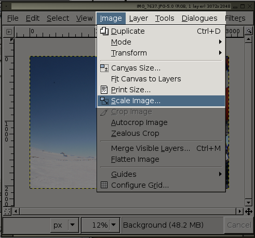Screen dimensions: 255x238
Task: Click the horizontal scrollbar left arrow
Action: (x=16, y=211)
